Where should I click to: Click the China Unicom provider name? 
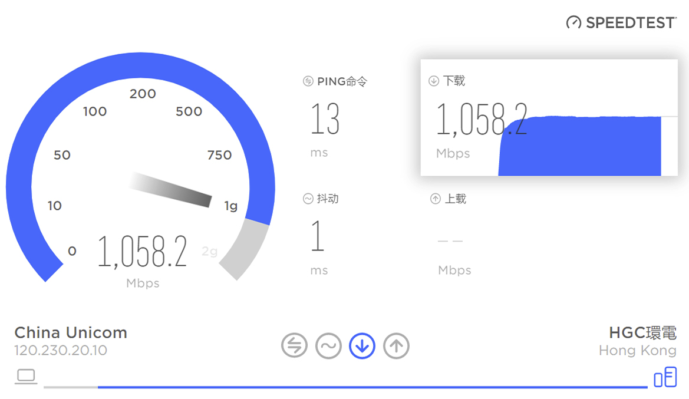point(71,332)
